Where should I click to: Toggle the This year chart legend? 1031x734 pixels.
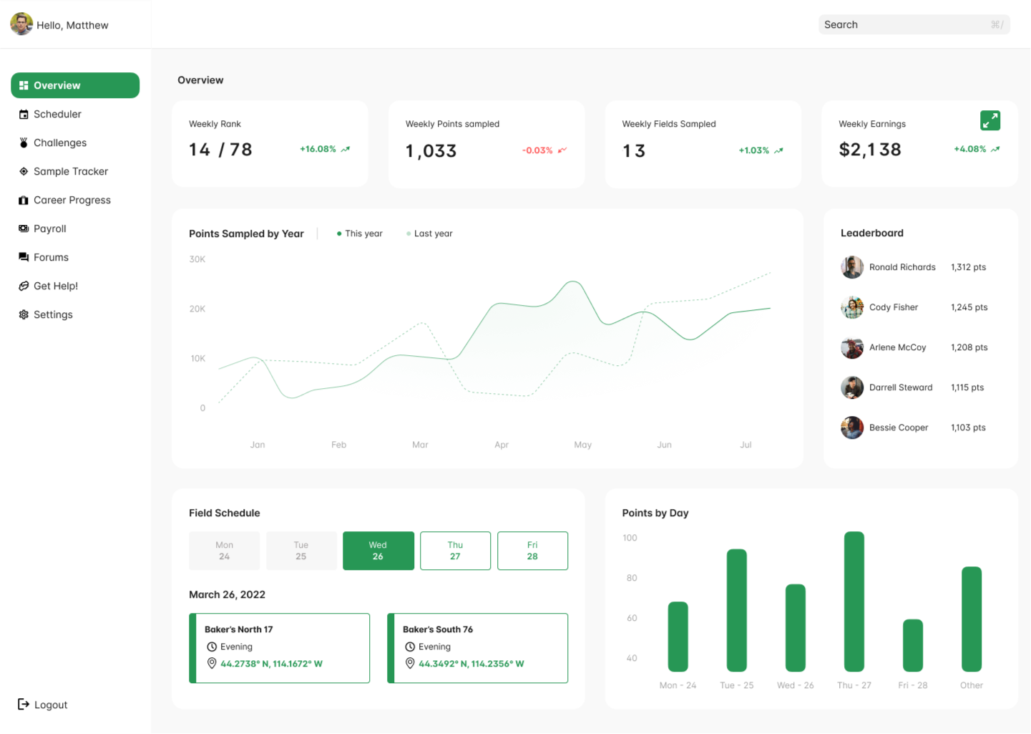pos(359,233)
